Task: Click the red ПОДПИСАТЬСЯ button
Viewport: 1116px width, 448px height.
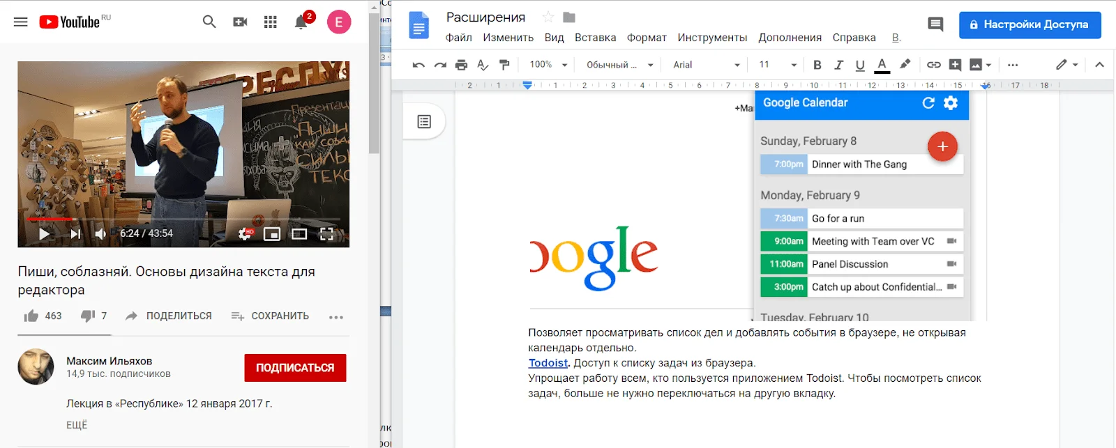Action: (295, 368)
